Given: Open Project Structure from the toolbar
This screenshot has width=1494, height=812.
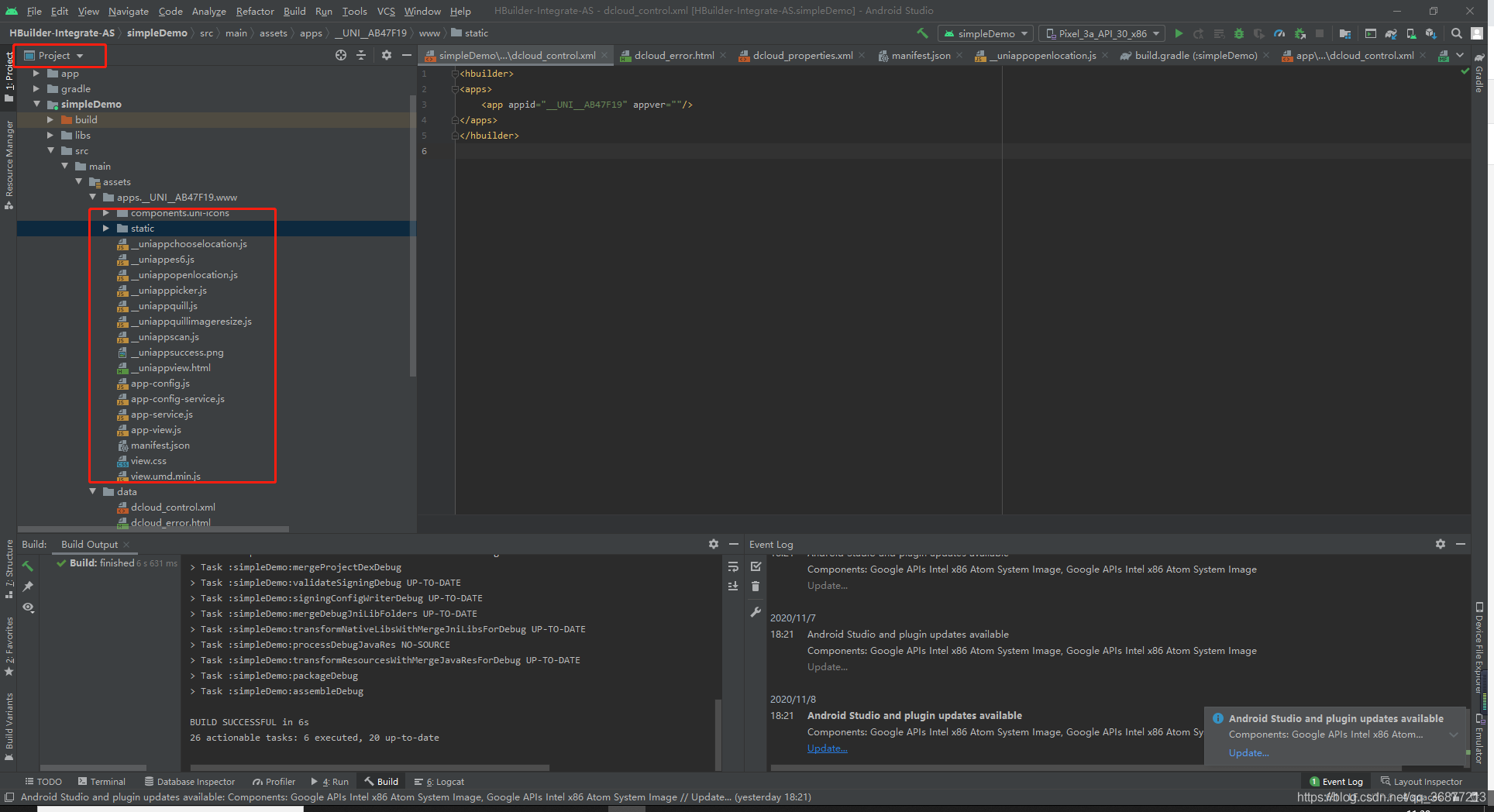Looking at the screenshot, I should 1345,33.
